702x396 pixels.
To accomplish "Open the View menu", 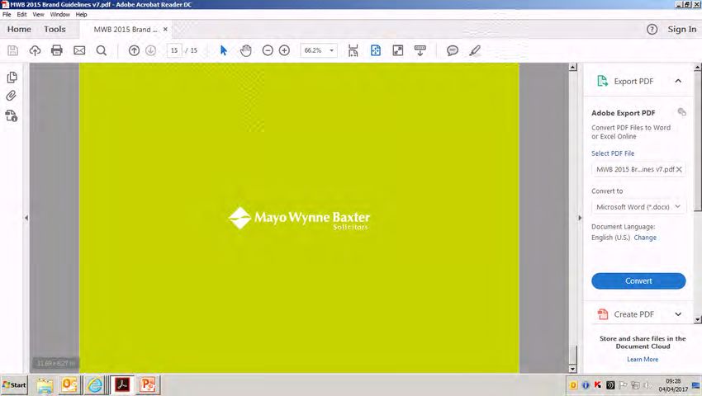I will pos(38,14).
